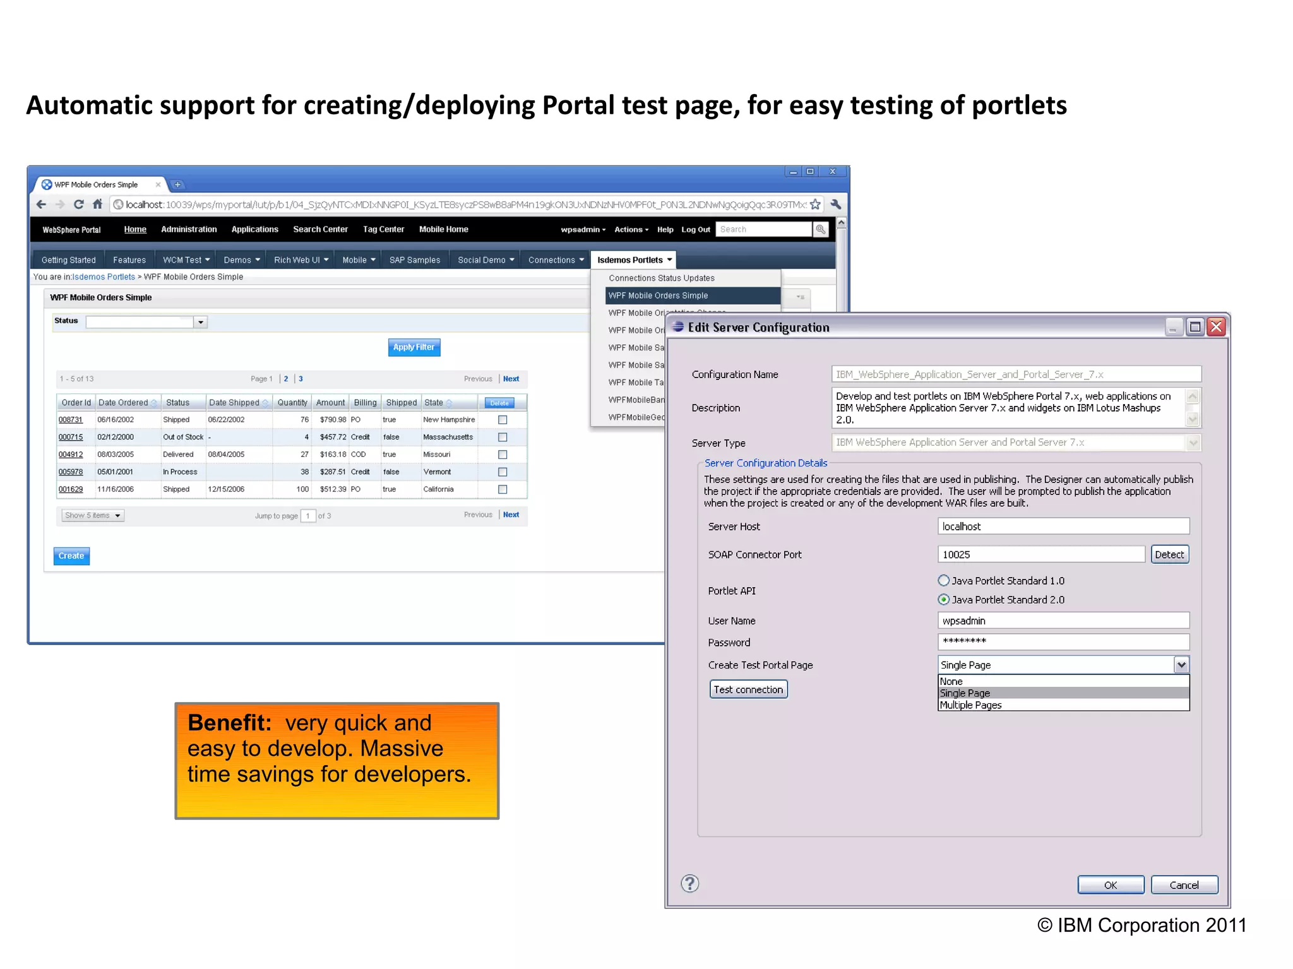This screenshot has height=969, width=1293.
Task: Open the Server Type dropdown
Action: [x=1193, y=443]
